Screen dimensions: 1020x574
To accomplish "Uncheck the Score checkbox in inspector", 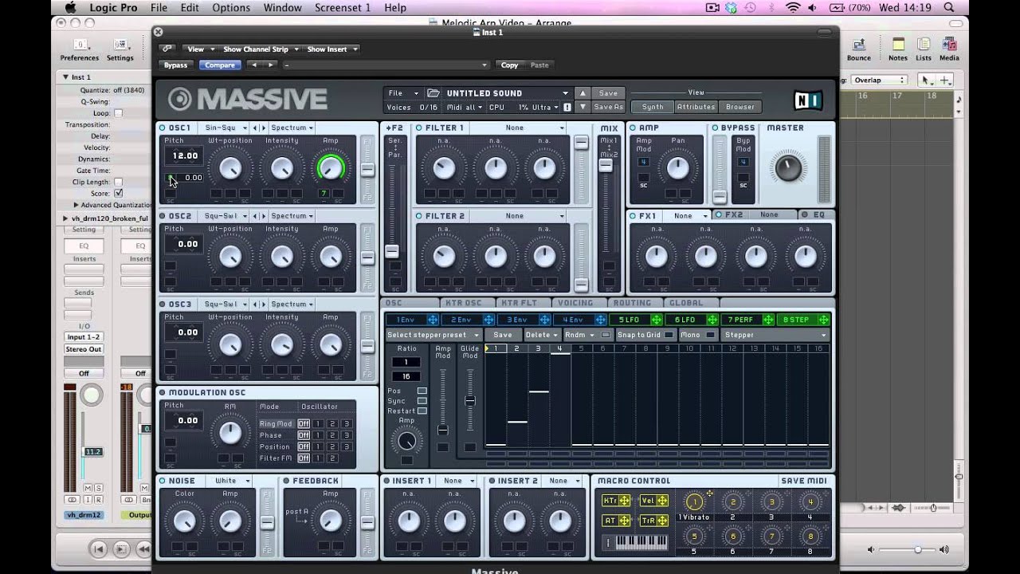I will coord(119,193).
